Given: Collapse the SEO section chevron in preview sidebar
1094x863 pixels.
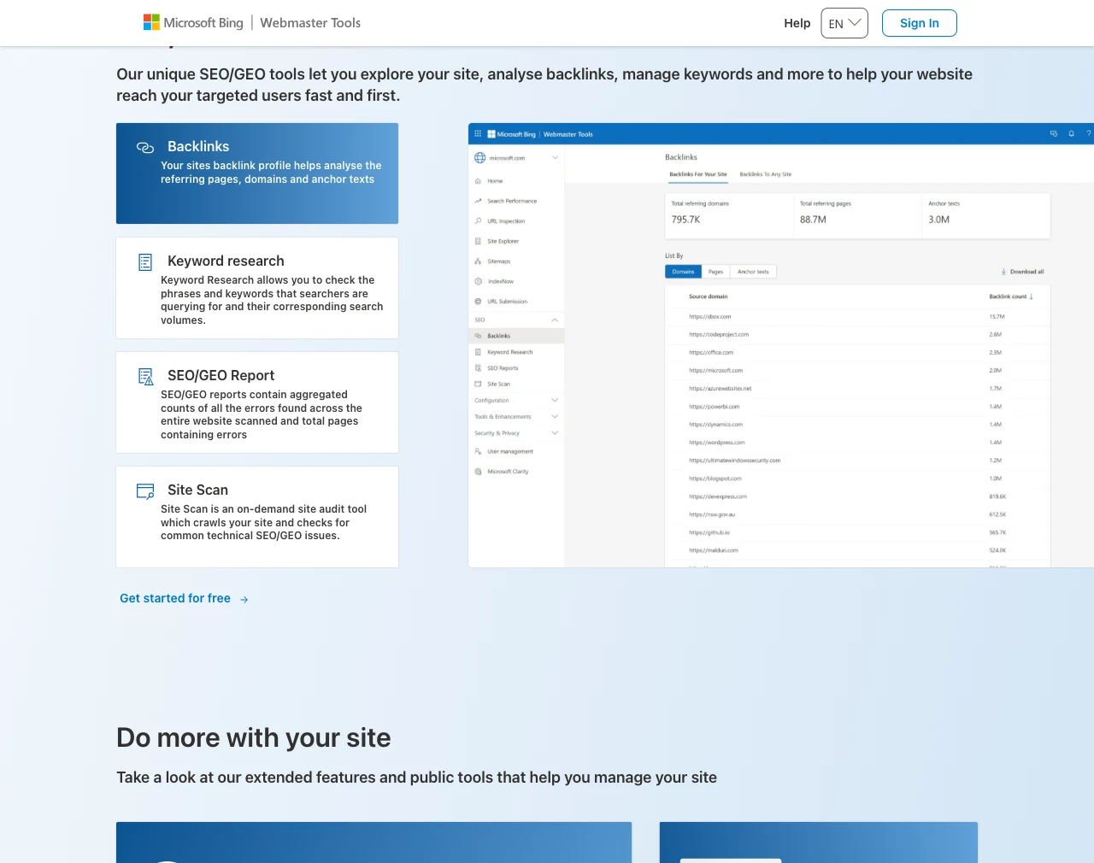Looking at the screenshot, I should point(555,320).
